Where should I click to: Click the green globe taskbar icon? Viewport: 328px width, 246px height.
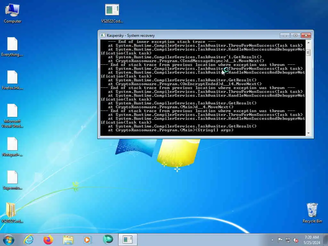[108, 240]
